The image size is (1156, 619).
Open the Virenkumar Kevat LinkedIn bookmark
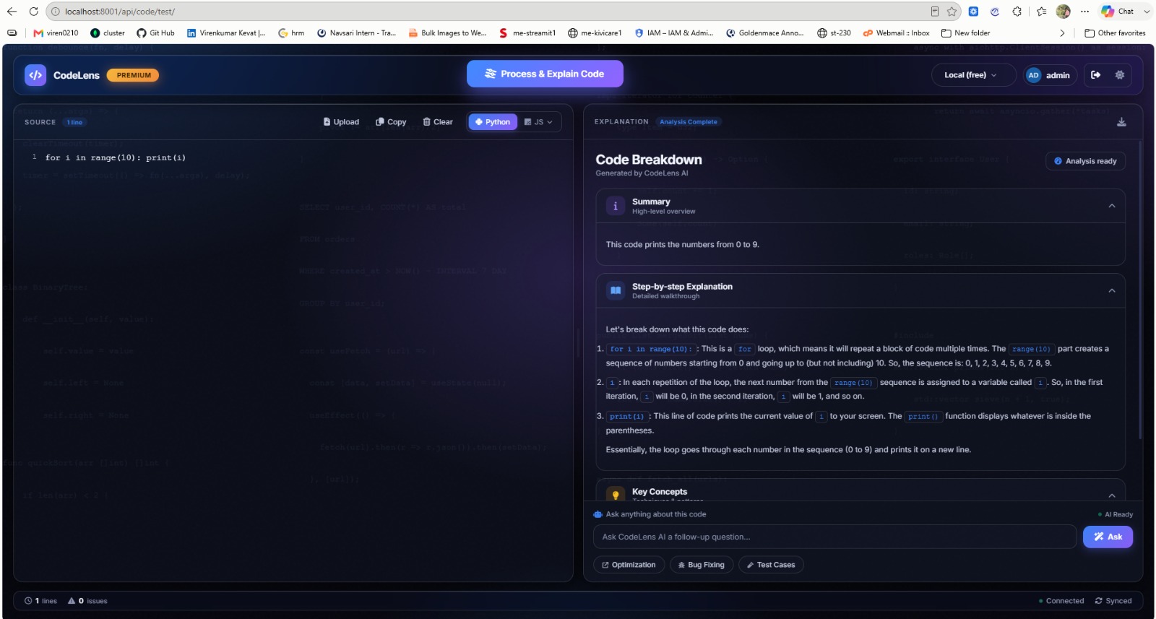[x=226, y=33]
